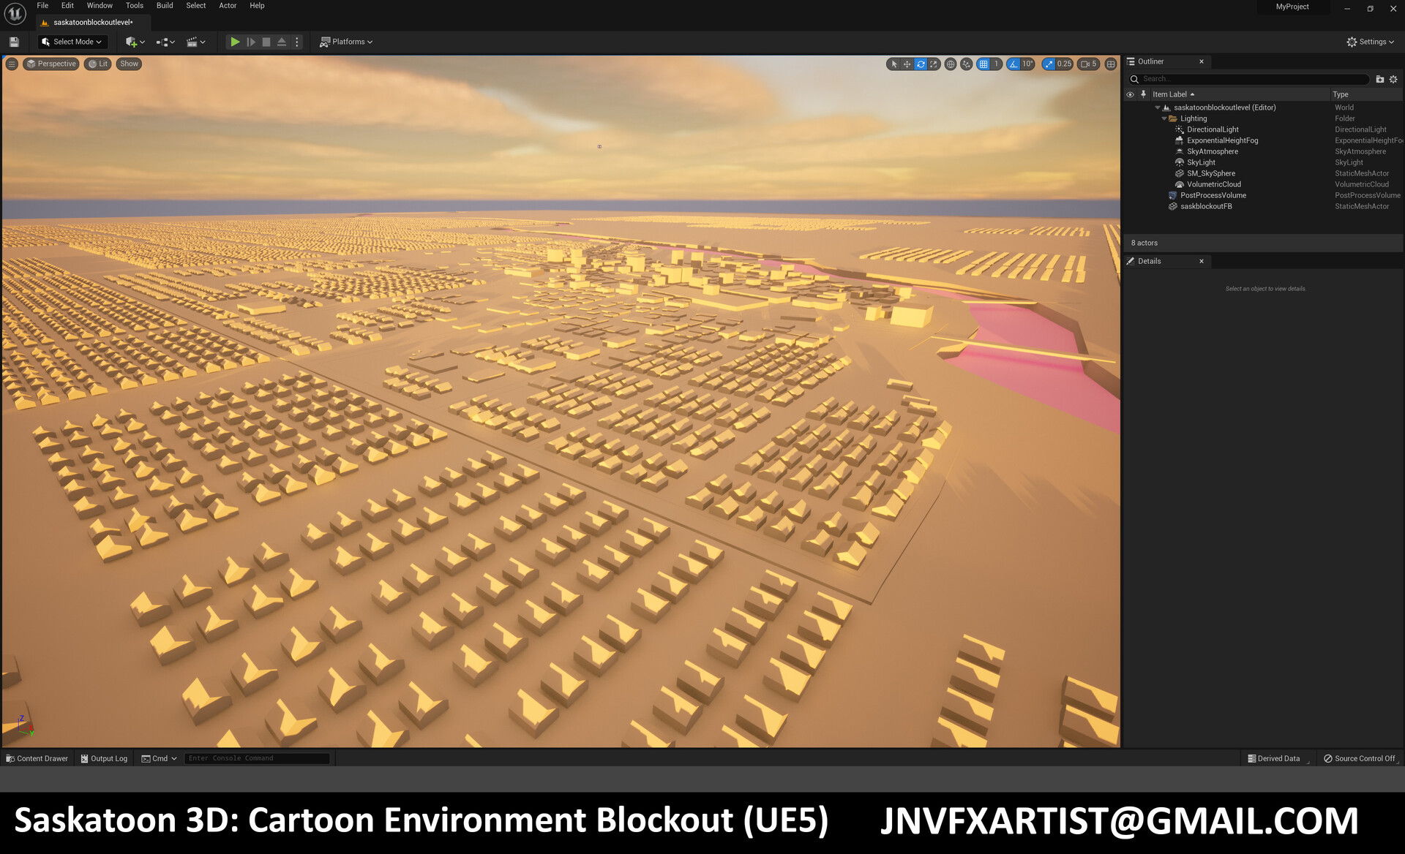1405x854 pixels.
Task: Open the Perspective view dropdown
Action: 51,64
